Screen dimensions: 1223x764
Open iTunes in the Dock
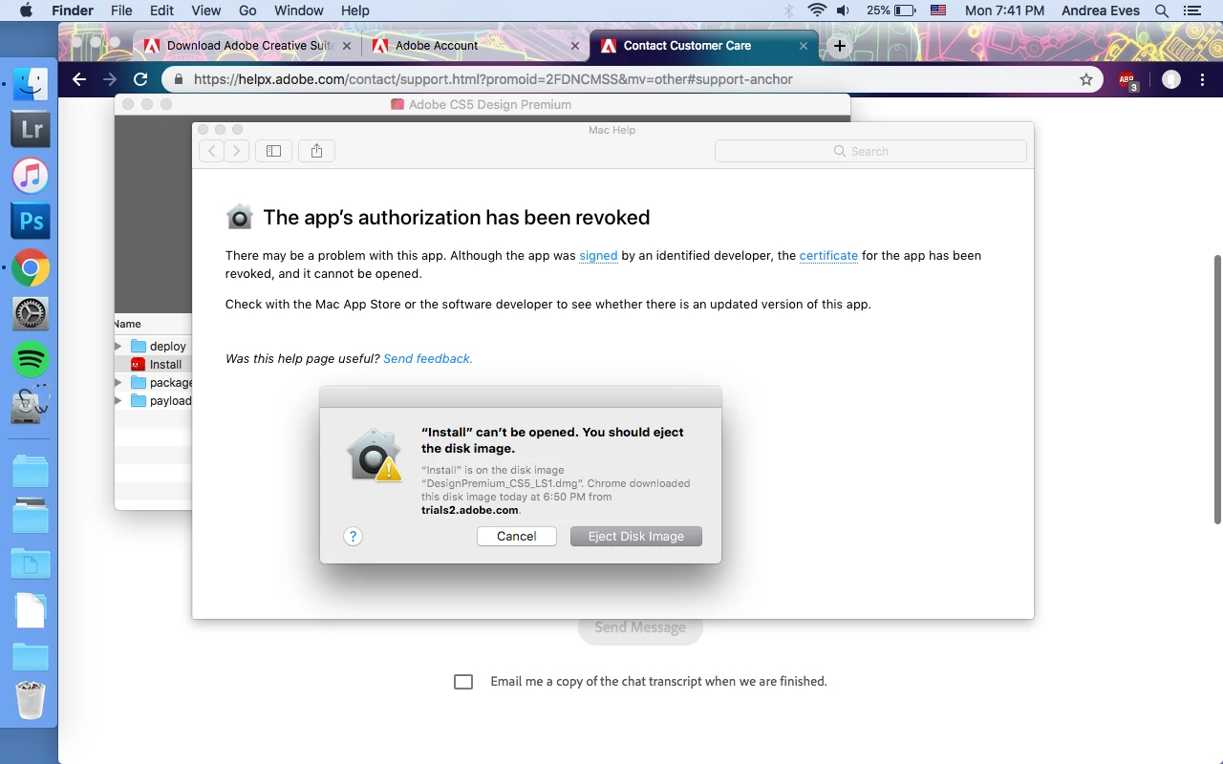(31, 176)
